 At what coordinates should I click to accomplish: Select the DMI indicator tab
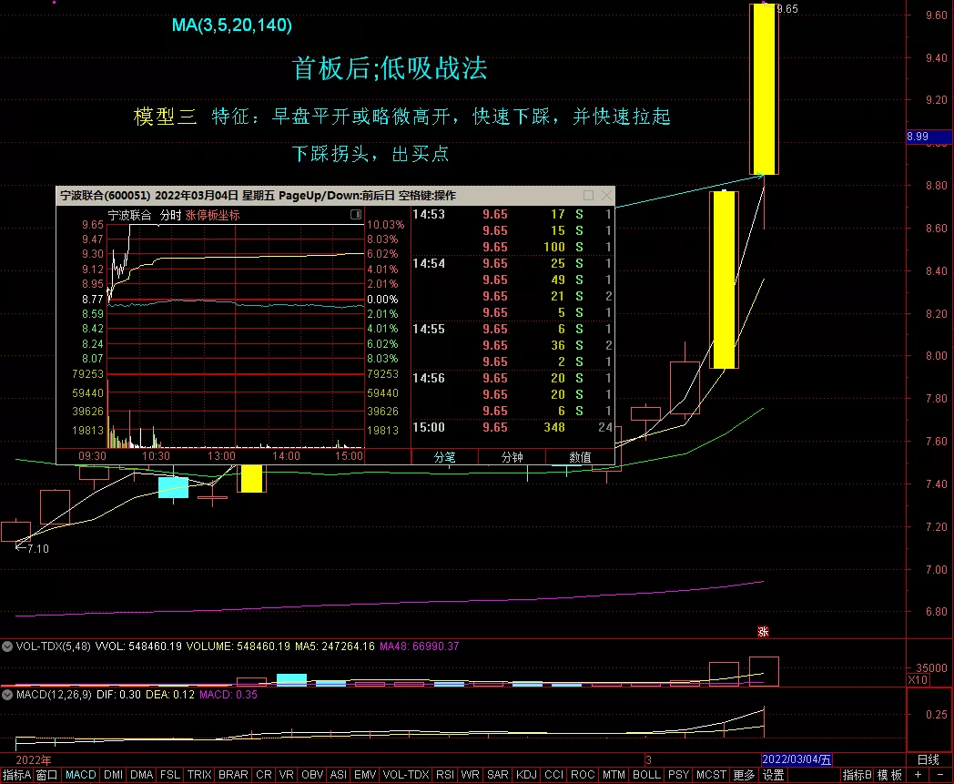point(113,775)
